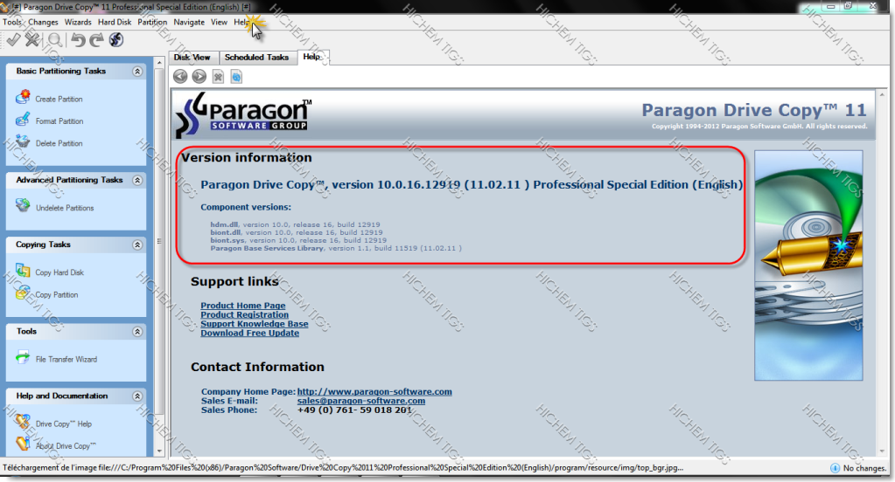The width and height of the screenshot is (895, 482).
Task: Go forward in the Help browser
Action: (x=199, y=76)
